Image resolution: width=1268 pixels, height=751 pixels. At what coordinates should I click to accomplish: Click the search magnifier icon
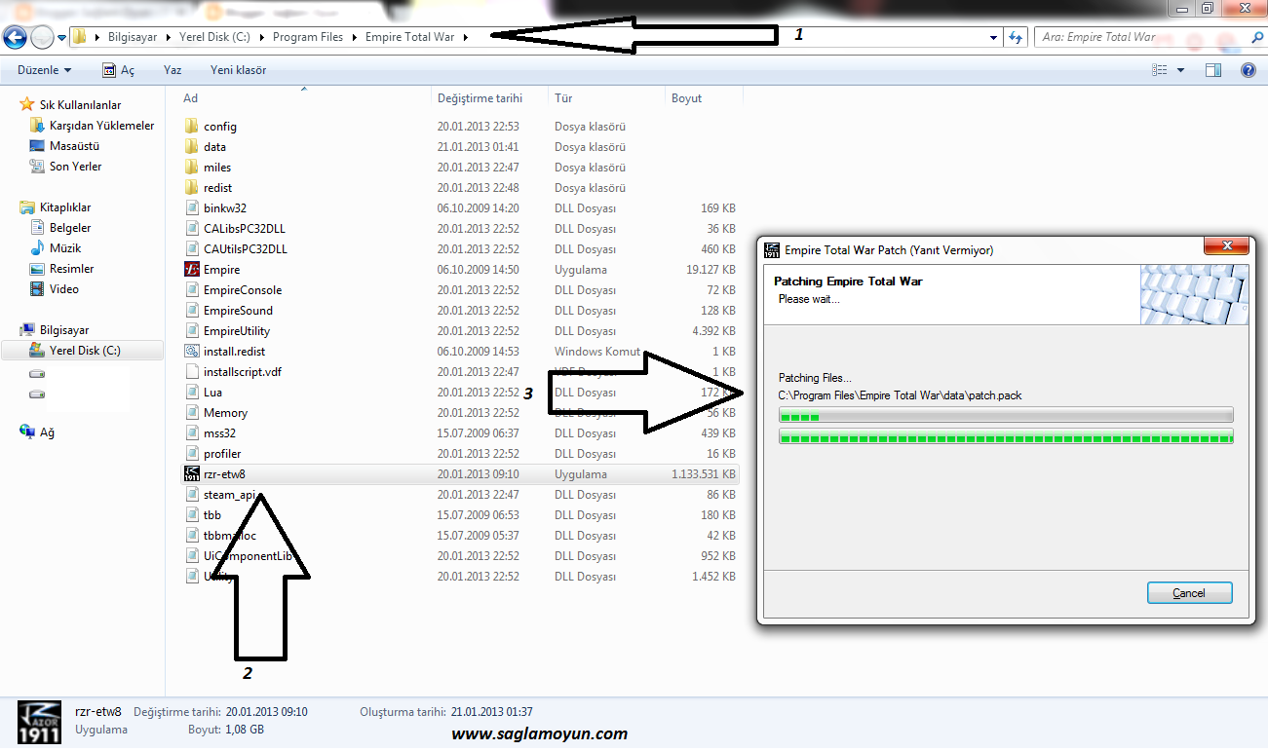1256,37
